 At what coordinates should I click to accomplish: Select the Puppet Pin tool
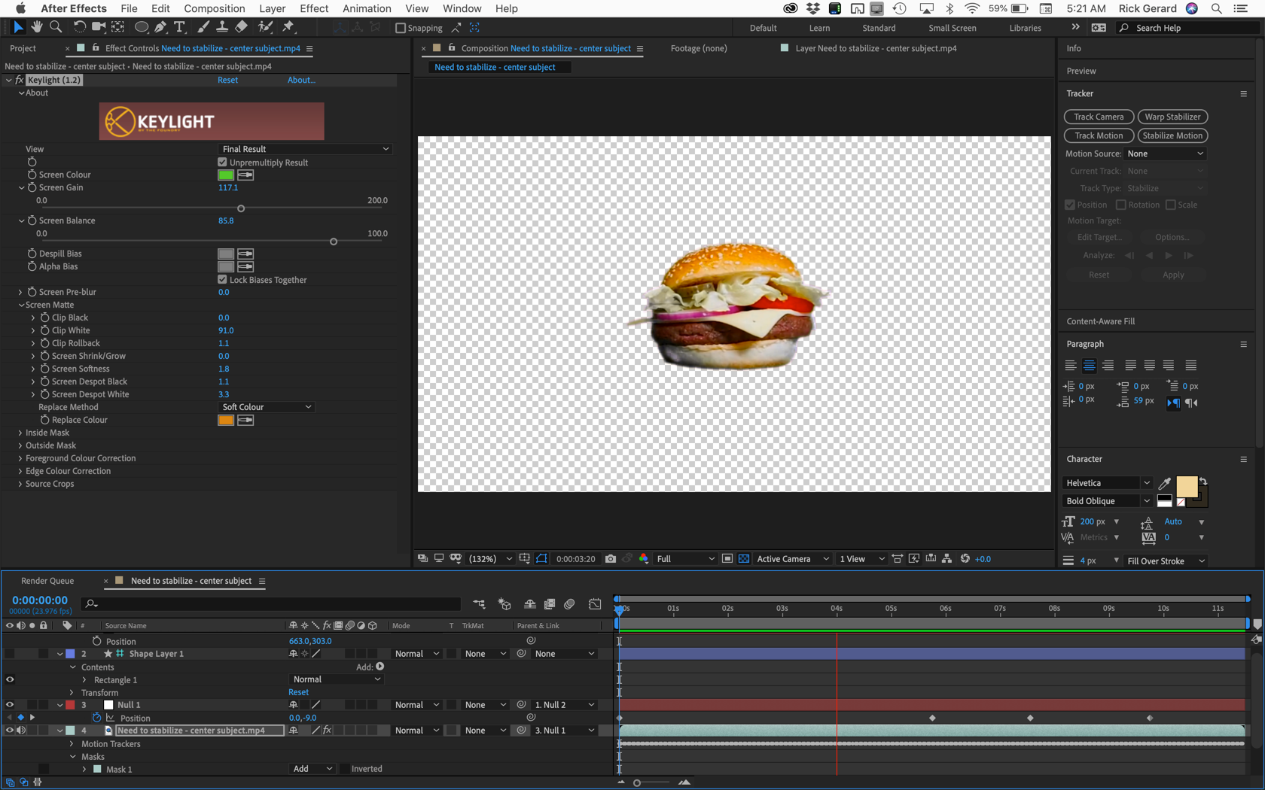(288, 27)
